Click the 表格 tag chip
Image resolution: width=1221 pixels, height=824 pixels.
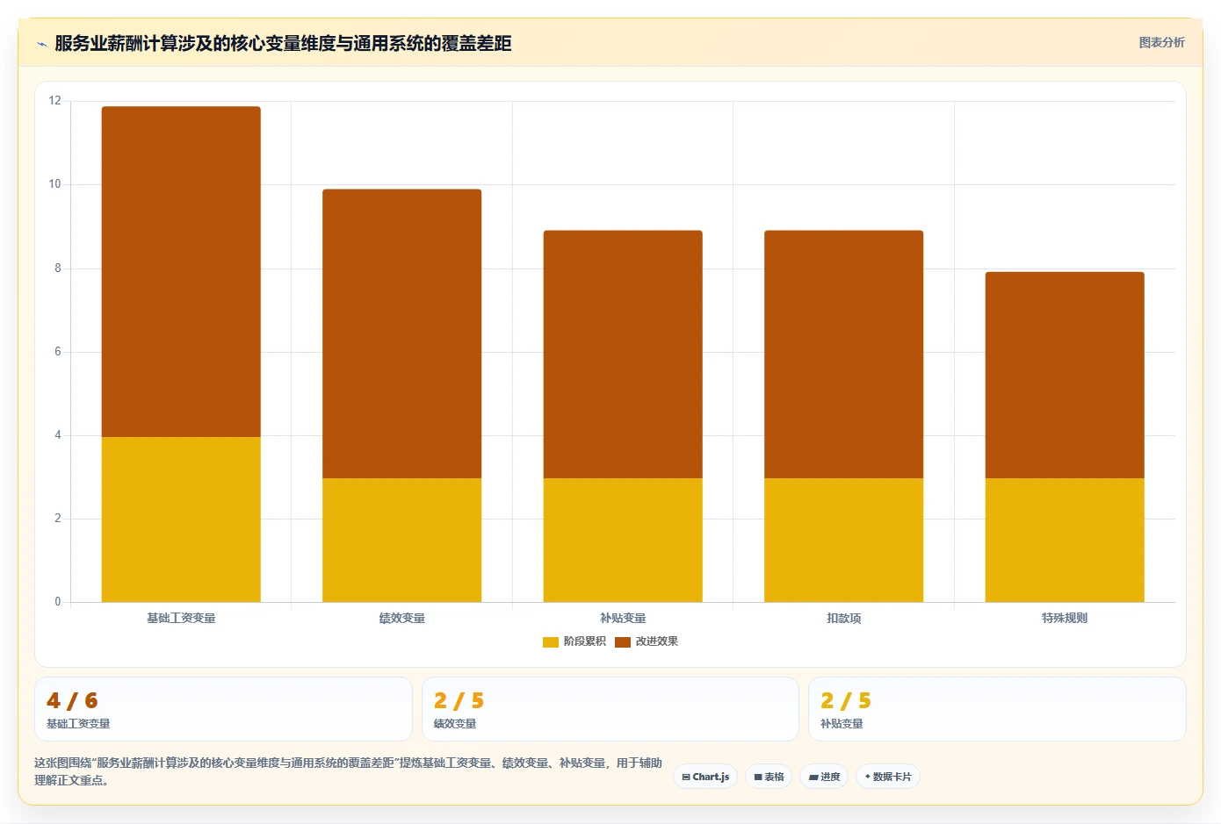point(769,777)
